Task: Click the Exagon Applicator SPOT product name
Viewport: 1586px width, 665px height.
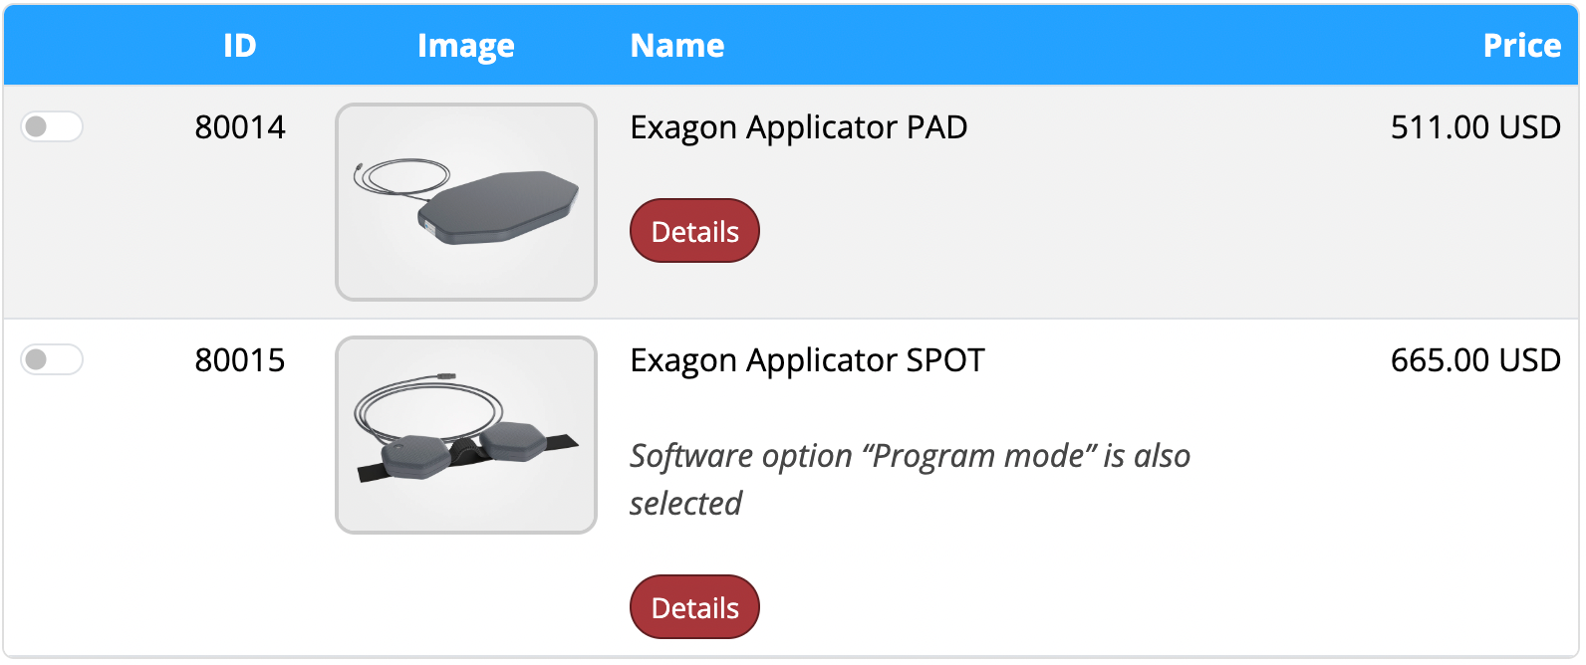Action: point(807,359)
